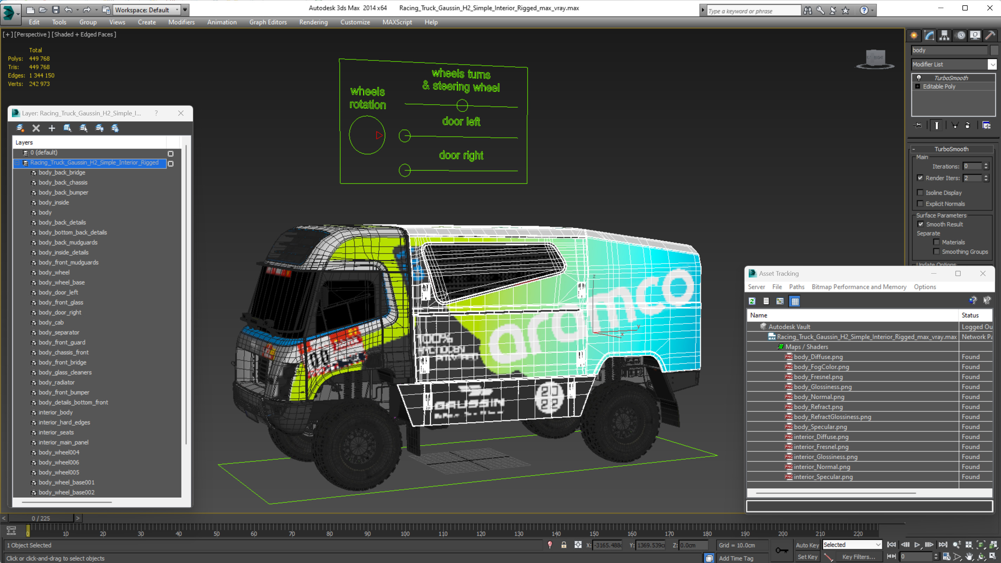This screenshot has height=563, width=1001.
Task: Open the Help question mark dropdown arrow
Action: (872, 11)
